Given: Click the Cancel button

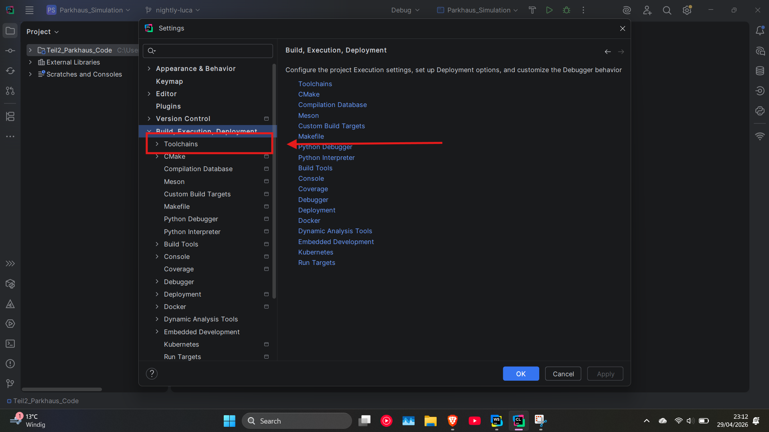Looking at the screenshot, I should (563, 374).
